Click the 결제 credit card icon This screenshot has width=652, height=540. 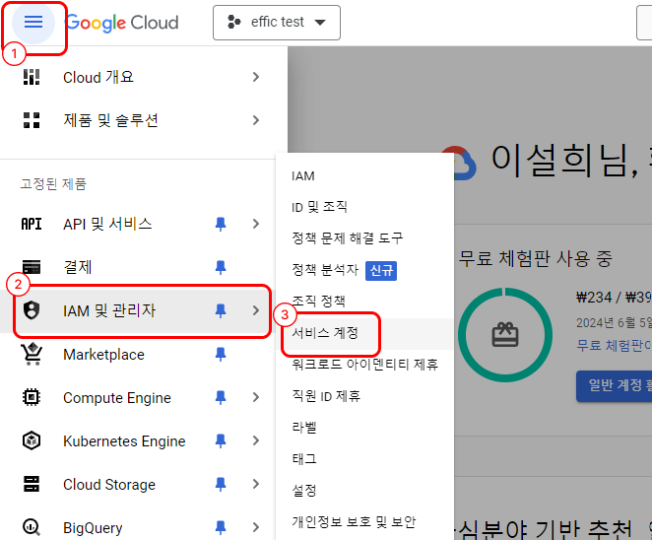(32, 267)
